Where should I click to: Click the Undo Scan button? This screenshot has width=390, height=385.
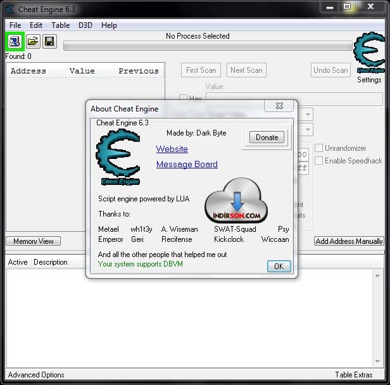tap(330, 70)
